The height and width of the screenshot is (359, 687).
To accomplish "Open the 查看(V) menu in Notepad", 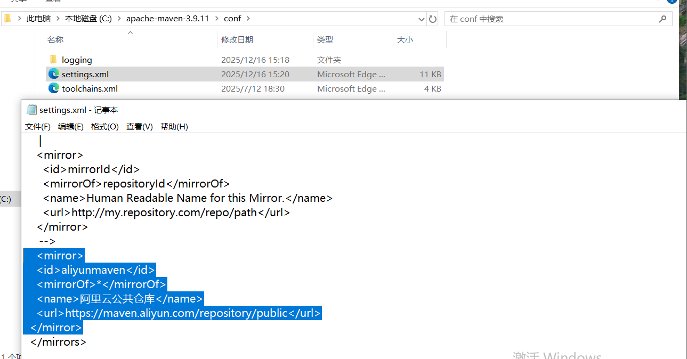I will pos(140,126).
